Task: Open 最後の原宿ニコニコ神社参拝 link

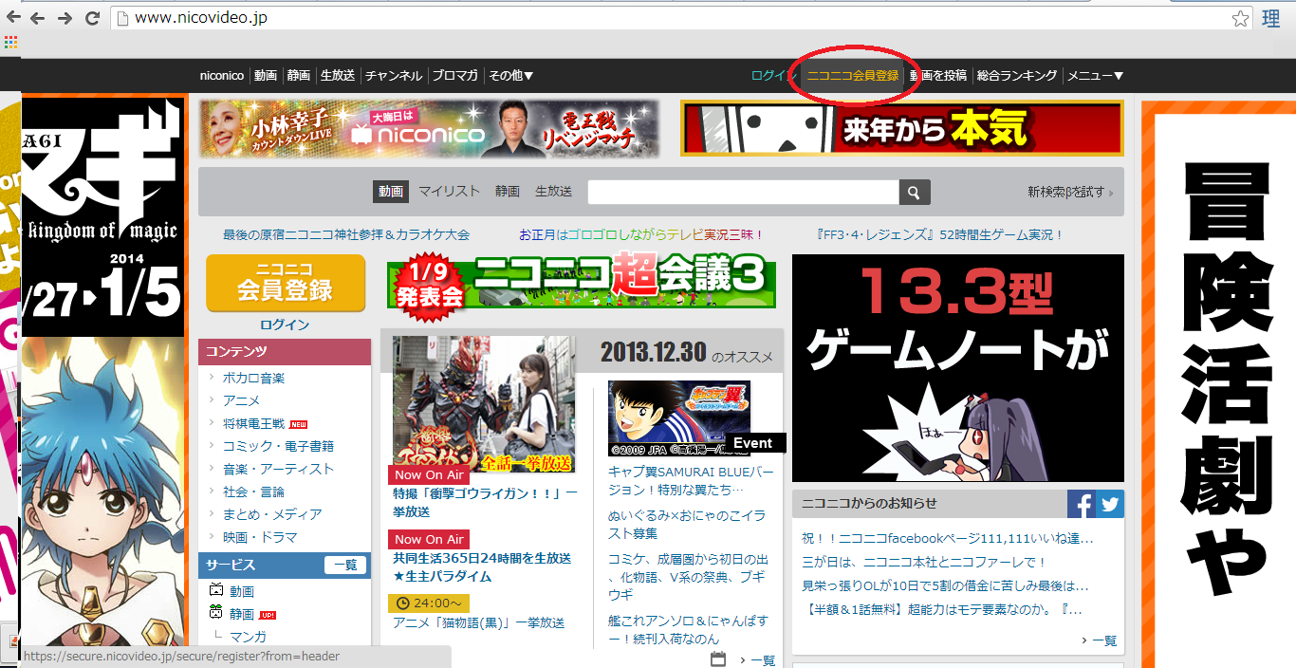Action: click(346, 234)
